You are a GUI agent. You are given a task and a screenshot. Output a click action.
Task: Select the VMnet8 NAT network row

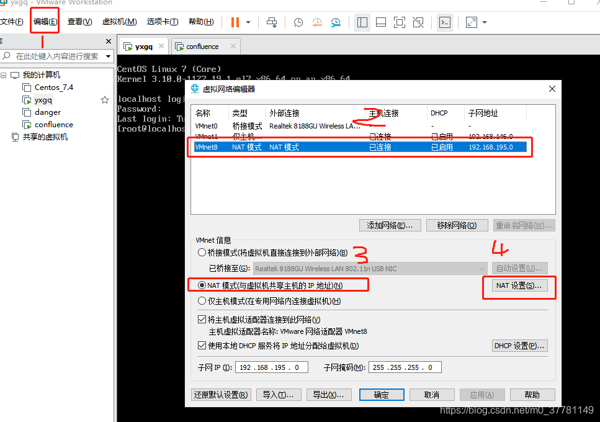click(x=360, y=147)
